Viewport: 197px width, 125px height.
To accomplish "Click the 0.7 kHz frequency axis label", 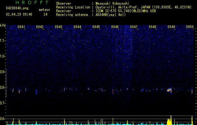I will [3, 103].
